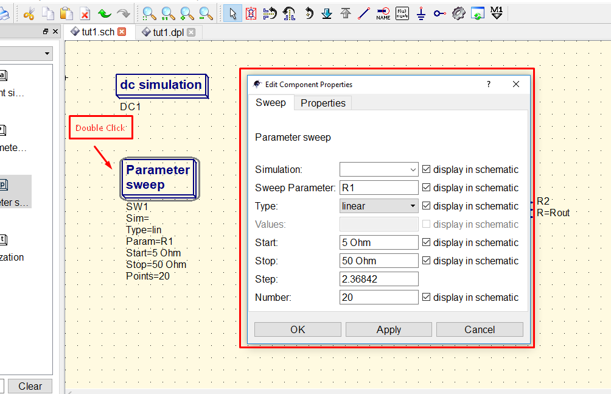Click the Insert Ground symbol icon

coord(421,14)
